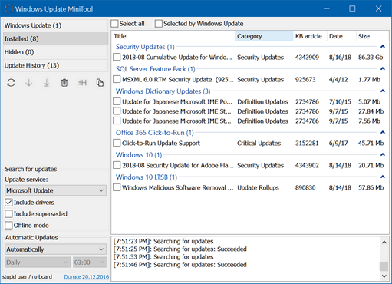Tick the 2018-08 Cumulative Update checkbox
392x284 pixels.
click(x=117, y=57)
